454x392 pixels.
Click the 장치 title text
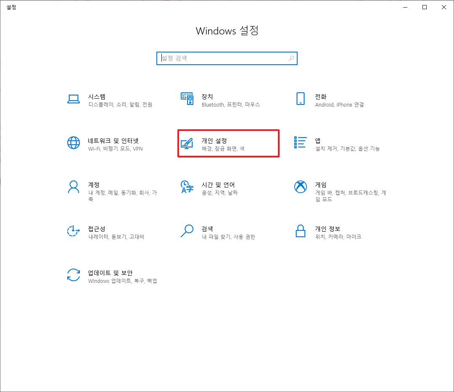point(207,97)
